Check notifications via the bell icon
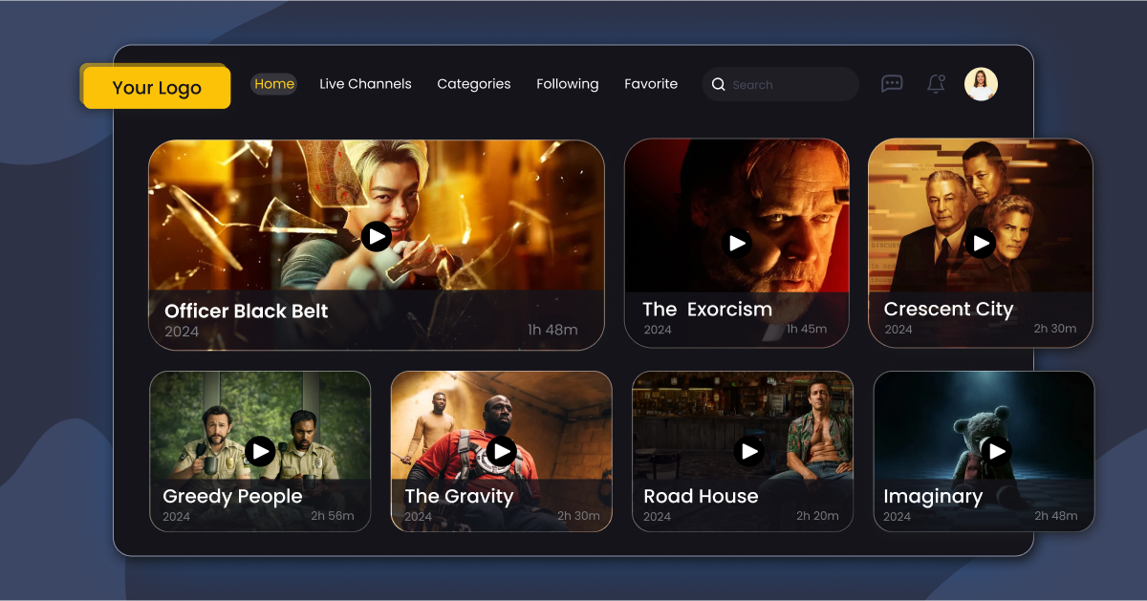 point(935,84)
